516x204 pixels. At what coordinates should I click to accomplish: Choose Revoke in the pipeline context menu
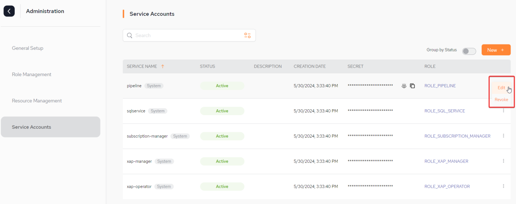pos(501,100)
